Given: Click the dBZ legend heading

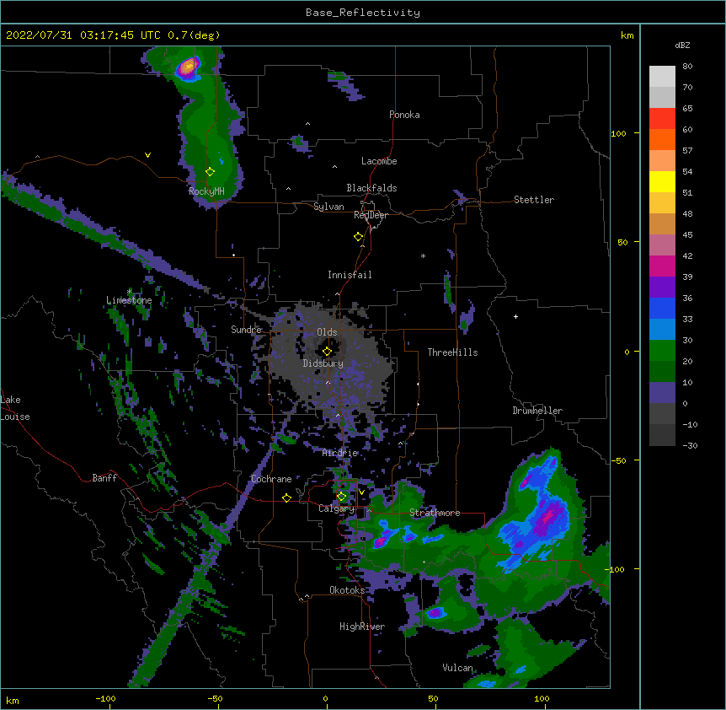Looking at the screenshot, I should tap(682, 45).
